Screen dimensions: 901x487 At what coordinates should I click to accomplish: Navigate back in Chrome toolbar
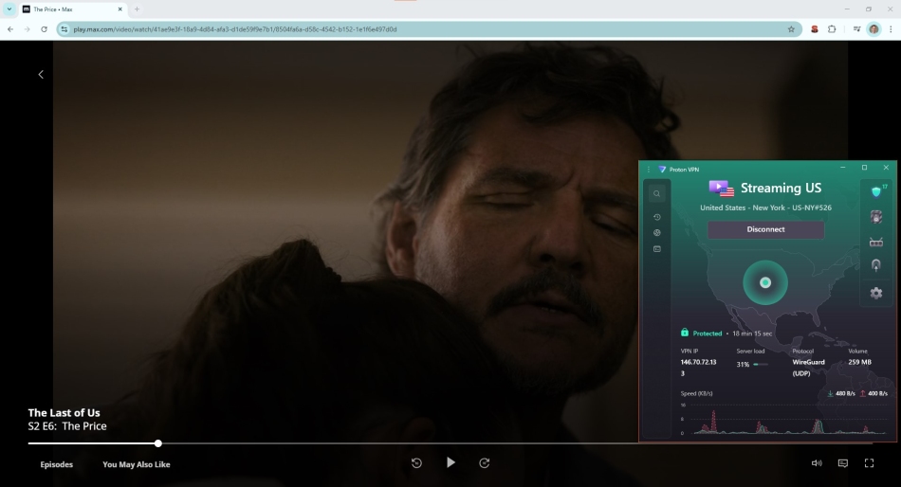pyautogui.click(x=10, y=29)
